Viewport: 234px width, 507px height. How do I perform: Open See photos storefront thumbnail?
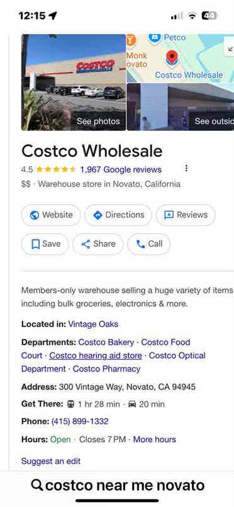[74, 83]
